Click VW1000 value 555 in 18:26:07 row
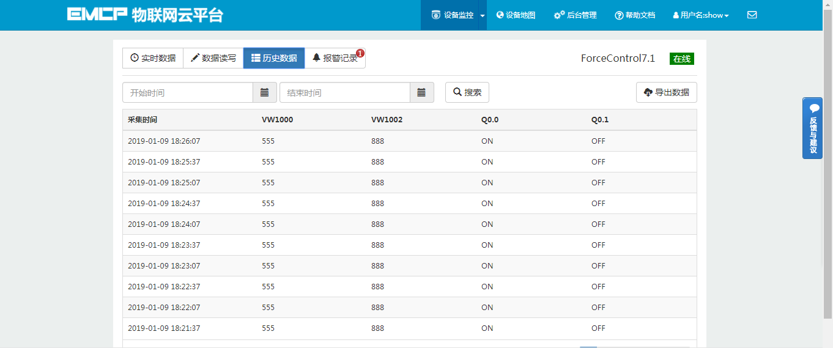 pos(268,141)
